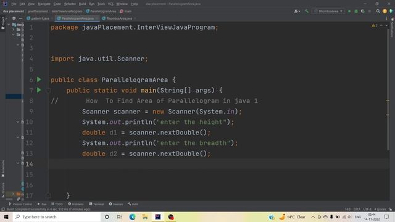Open the orange IDE updates icon
Screen dimensions: 395x222
pos(385,11)
